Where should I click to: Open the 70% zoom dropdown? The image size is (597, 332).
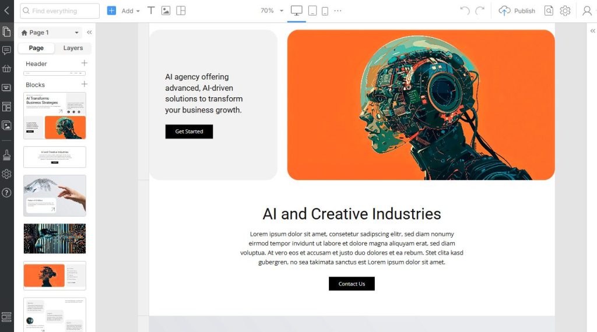pyautogui.click(x=272, y=10)
